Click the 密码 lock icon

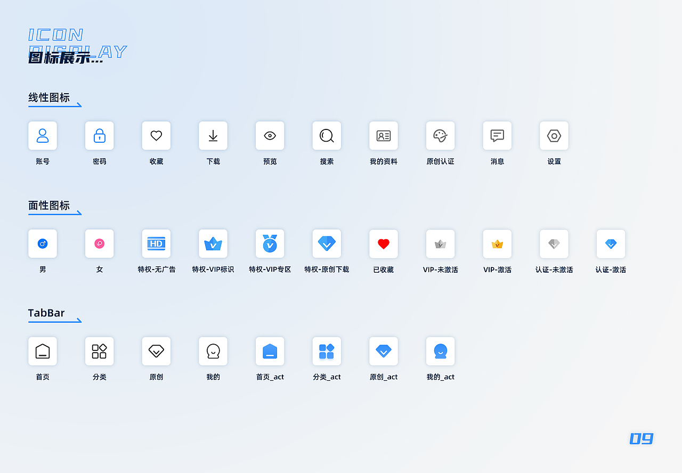(x=100, y=136)
